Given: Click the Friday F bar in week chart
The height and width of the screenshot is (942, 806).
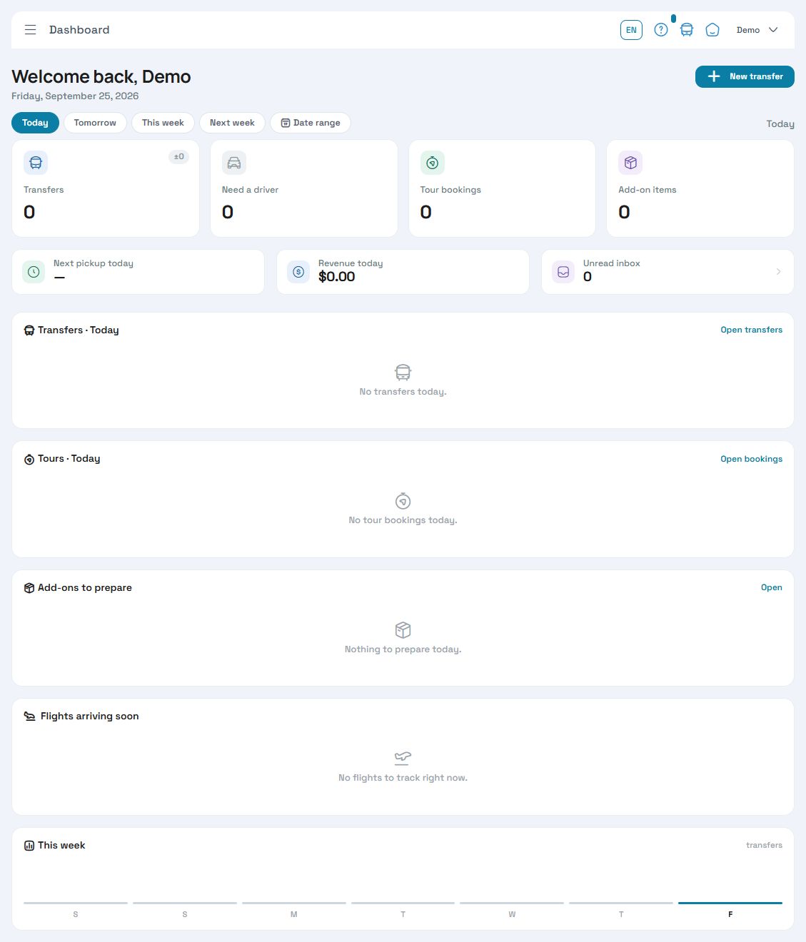Looking at the screenshot, I should pyautogui.click(x=730, y=903).
